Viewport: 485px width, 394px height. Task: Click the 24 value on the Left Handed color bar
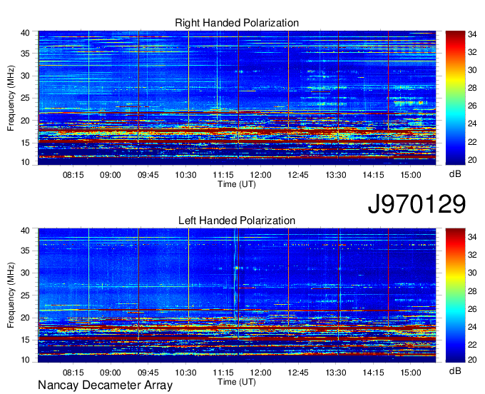click(472, 327)
